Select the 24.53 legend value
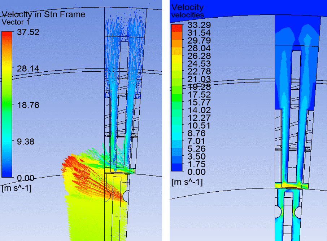This screenshot has width=327, height=241. [x=199, y=64]
